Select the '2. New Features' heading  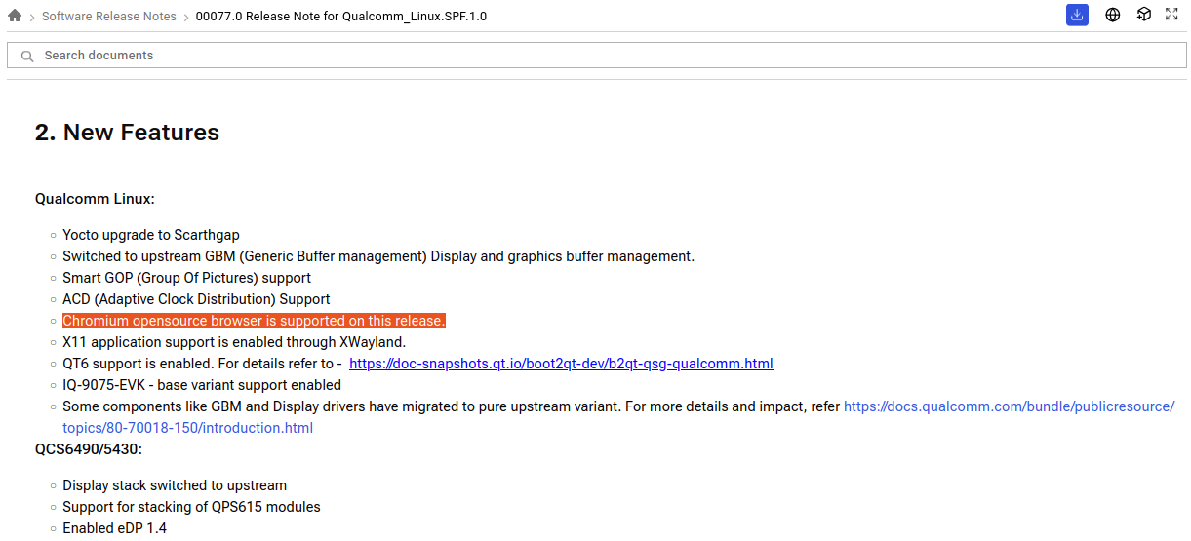coord(127,133)
